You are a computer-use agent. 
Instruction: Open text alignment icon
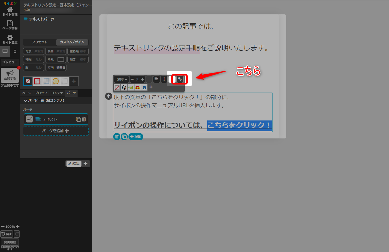coord(157,79)
